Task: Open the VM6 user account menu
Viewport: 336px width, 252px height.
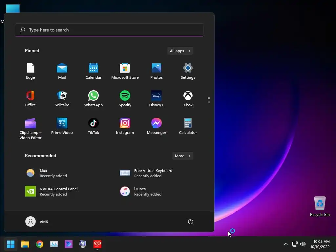Action: (x=37, y=221)
